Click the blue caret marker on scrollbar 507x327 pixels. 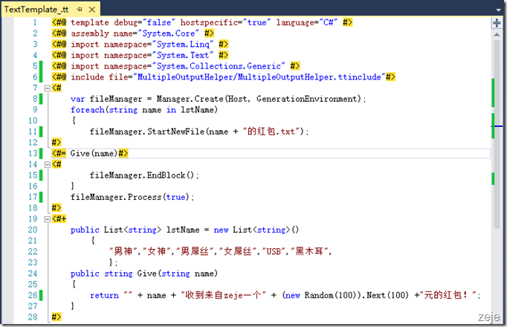point(497,126)
